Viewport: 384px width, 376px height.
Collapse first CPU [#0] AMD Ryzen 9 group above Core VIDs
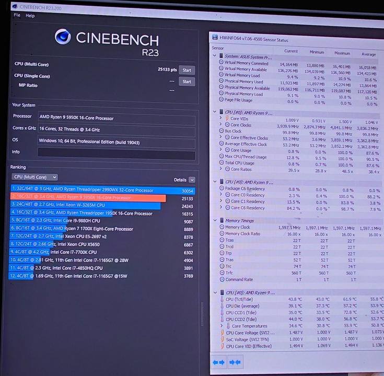coord(215,112)
